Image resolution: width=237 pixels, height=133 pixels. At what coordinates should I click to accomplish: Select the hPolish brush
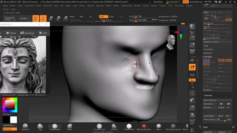click(x=114, y=127)
